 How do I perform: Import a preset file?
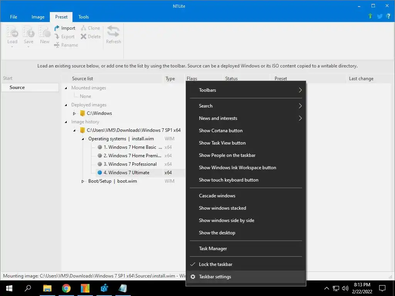tap(65, 28)
